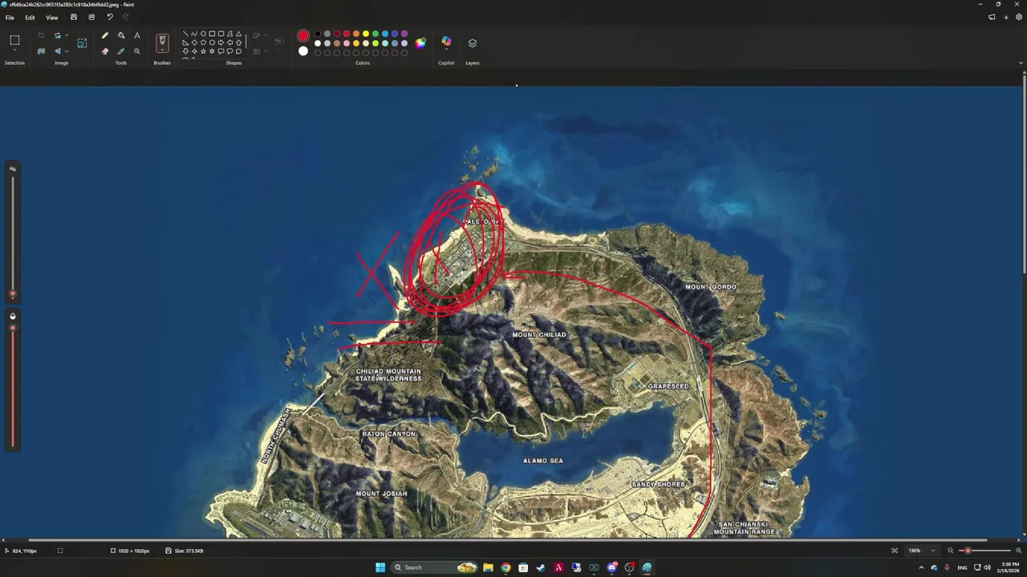Select the Fill bucket tool
Screen dimensions: 1027x577
(x=121, y=35)
